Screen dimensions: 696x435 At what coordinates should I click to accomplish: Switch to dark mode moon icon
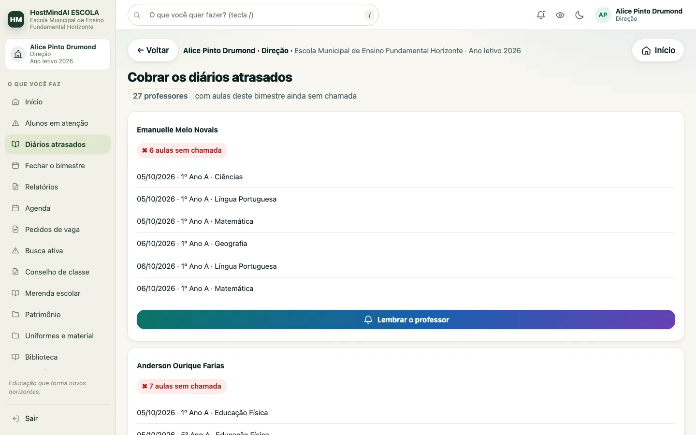tap(580, 15)
